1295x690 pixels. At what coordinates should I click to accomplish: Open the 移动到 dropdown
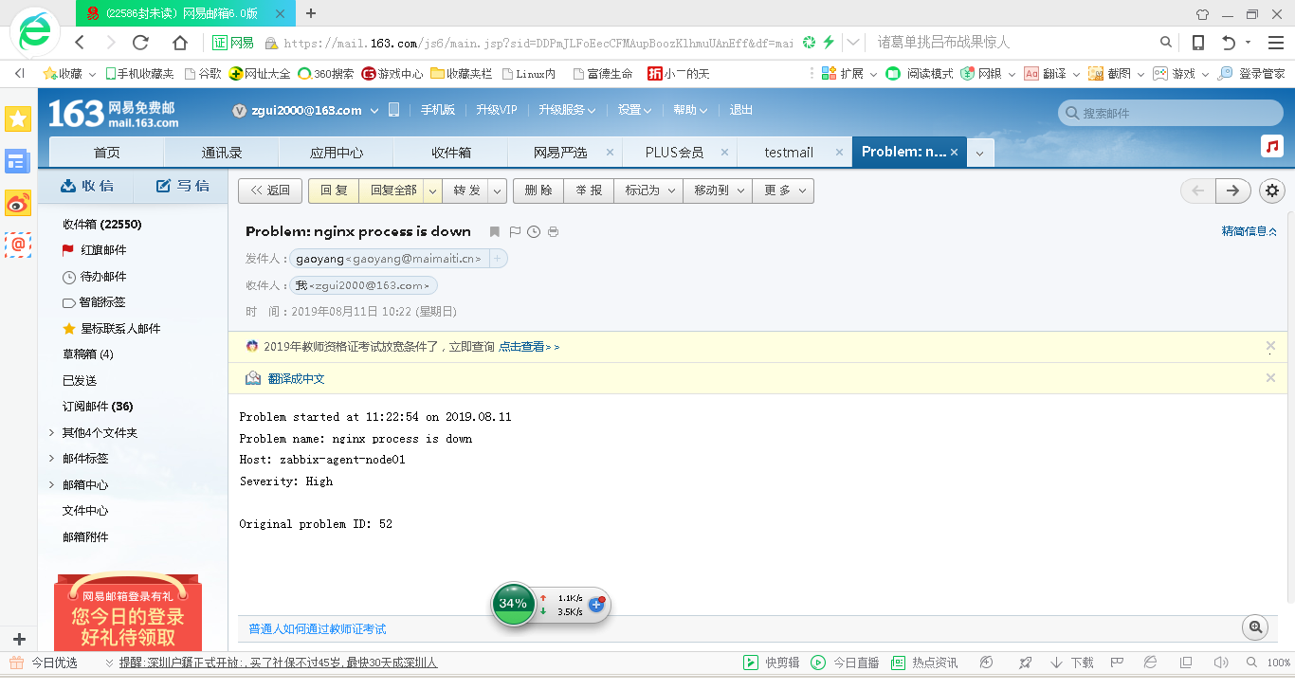718,191
